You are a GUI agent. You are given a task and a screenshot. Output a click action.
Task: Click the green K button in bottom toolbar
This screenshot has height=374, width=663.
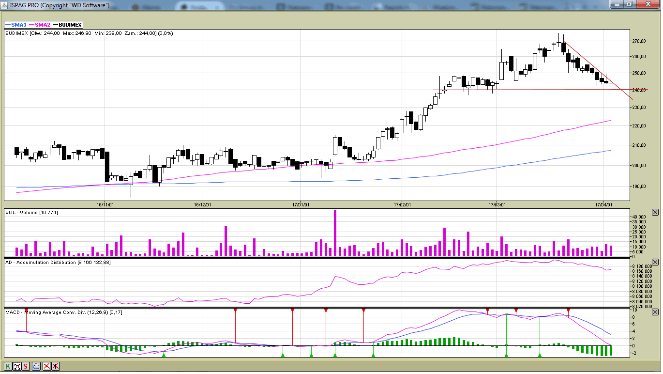(8, 366)
